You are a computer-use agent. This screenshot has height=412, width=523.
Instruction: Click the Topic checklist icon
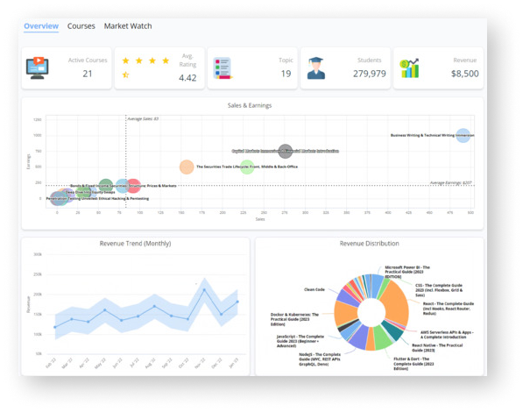(223, 68)
